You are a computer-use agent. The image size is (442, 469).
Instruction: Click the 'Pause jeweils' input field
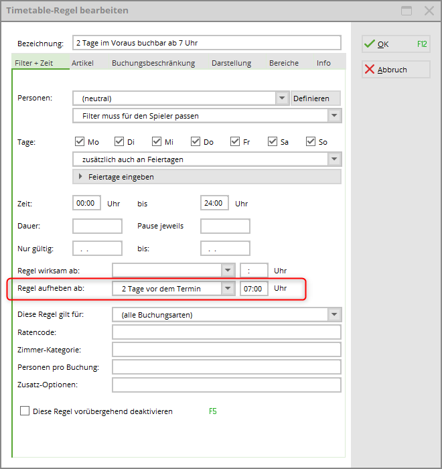[225, 226]
